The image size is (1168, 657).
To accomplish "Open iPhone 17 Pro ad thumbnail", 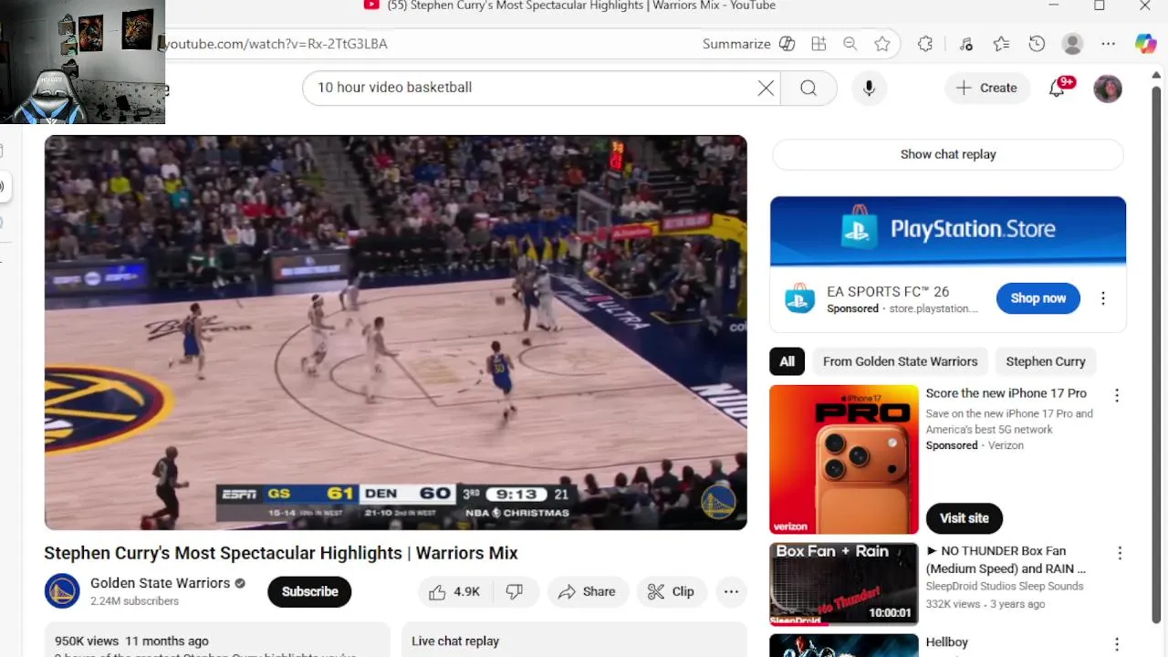I will point(844,459).
